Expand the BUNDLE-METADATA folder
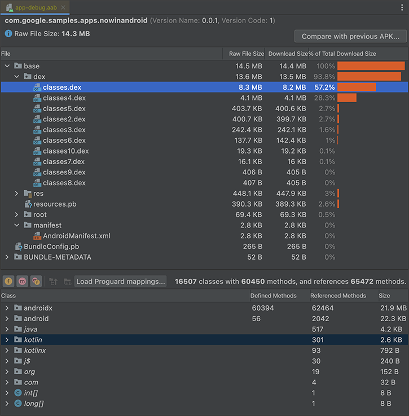 click(x=7, y=257)
